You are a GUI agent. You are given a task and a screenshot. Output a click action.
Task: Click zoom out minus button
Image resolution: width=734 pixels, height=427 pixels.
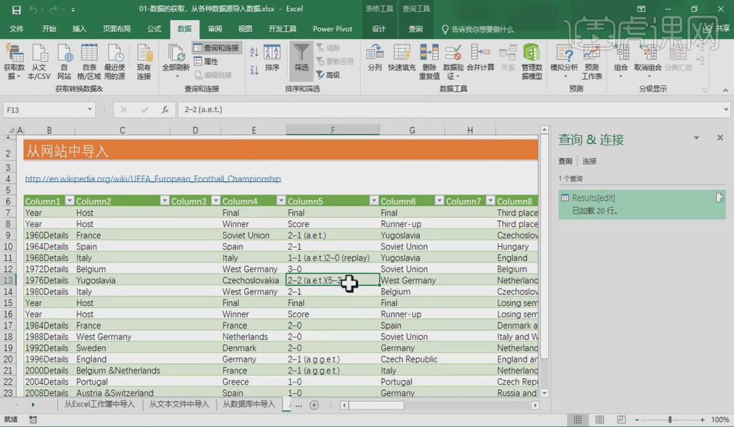(637, 420)
